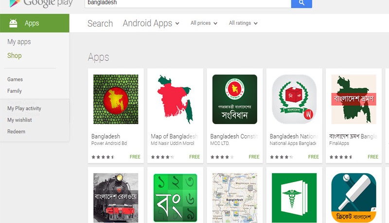Select the green Bangla numerals app icon

coord(175,198)
